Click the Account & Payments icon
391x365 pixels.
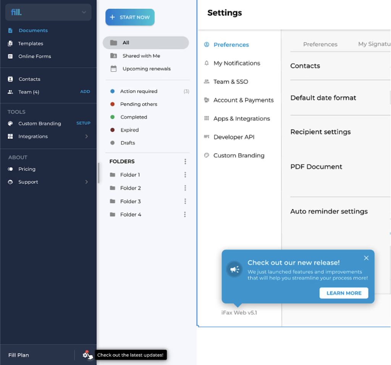click(x=207, y=100)
